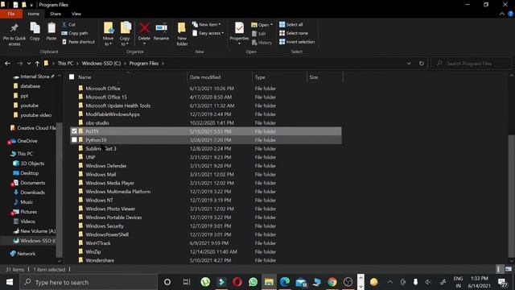515x290 pixels.
Task: Open Properties of selected item
Action: point(239,32)
